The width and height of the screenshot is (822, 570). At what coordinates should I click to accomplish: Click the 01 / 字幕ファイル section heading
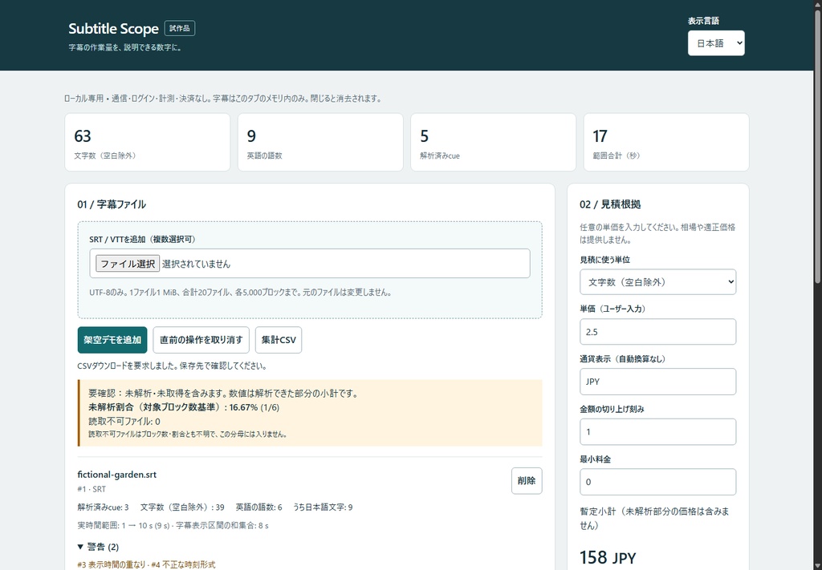[112, 204]
